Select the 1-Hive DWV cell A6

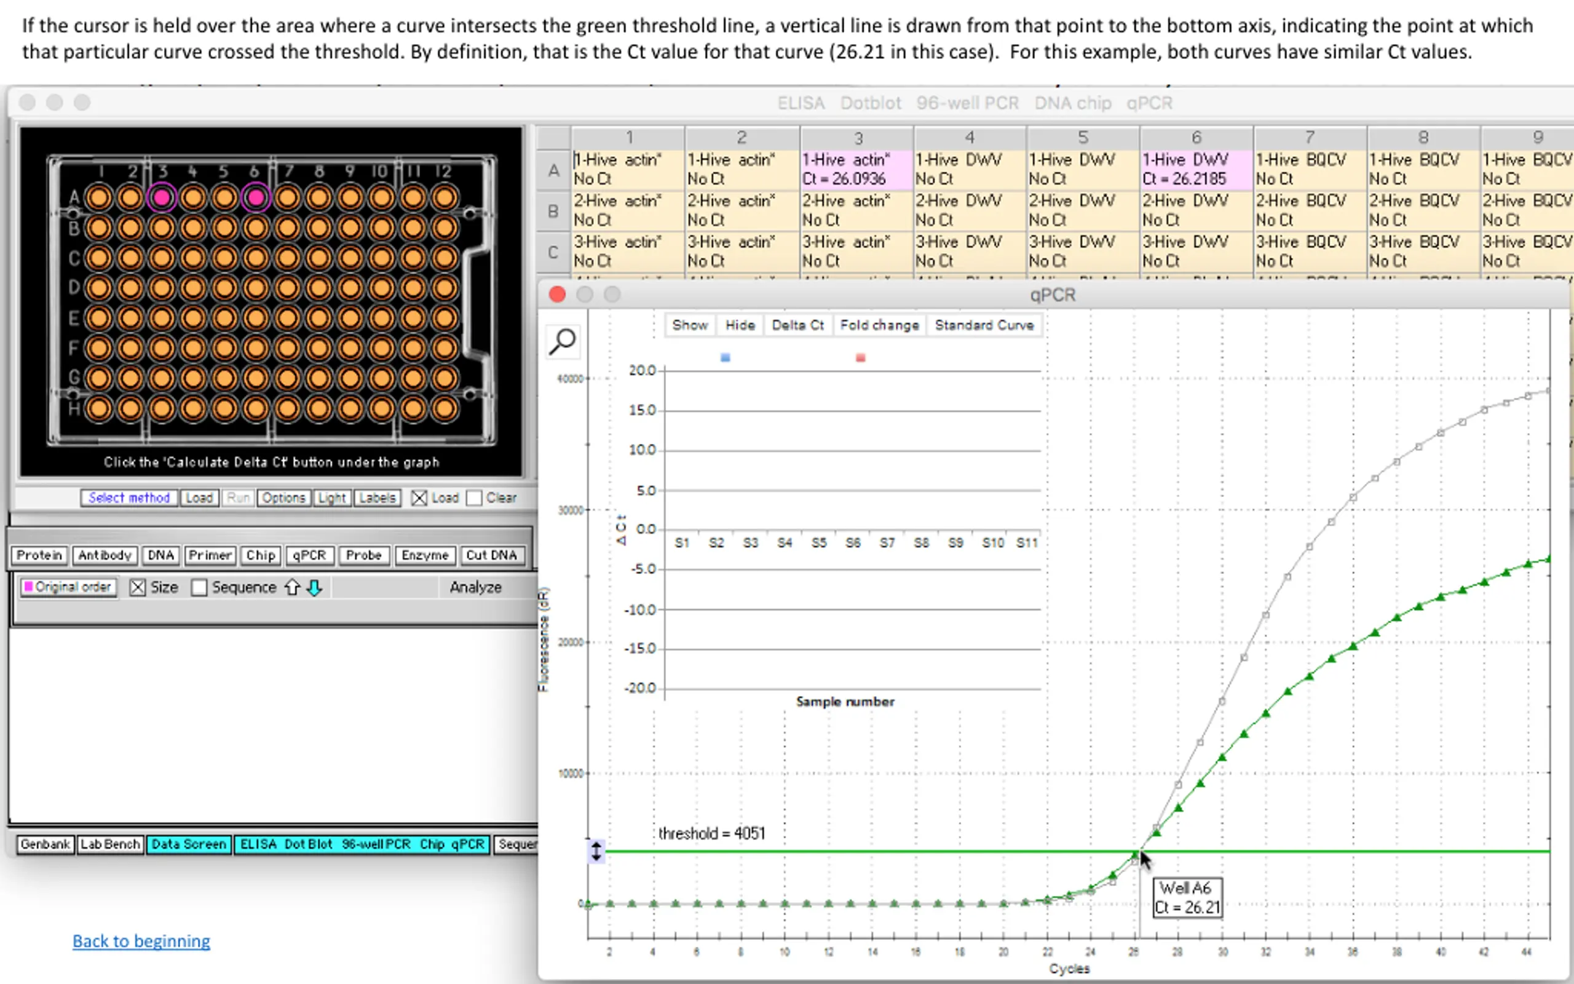[x=1195, y=169]
